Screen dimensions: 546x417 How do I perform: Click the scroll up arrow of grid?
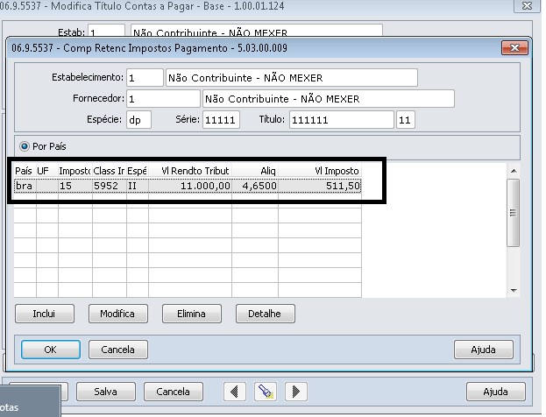point(514,171)
